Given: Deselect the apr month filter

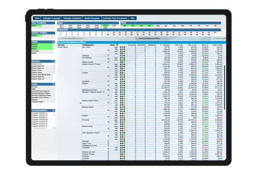Looking at the screenshot, I should pyautogui.click(x=149, y=26).
